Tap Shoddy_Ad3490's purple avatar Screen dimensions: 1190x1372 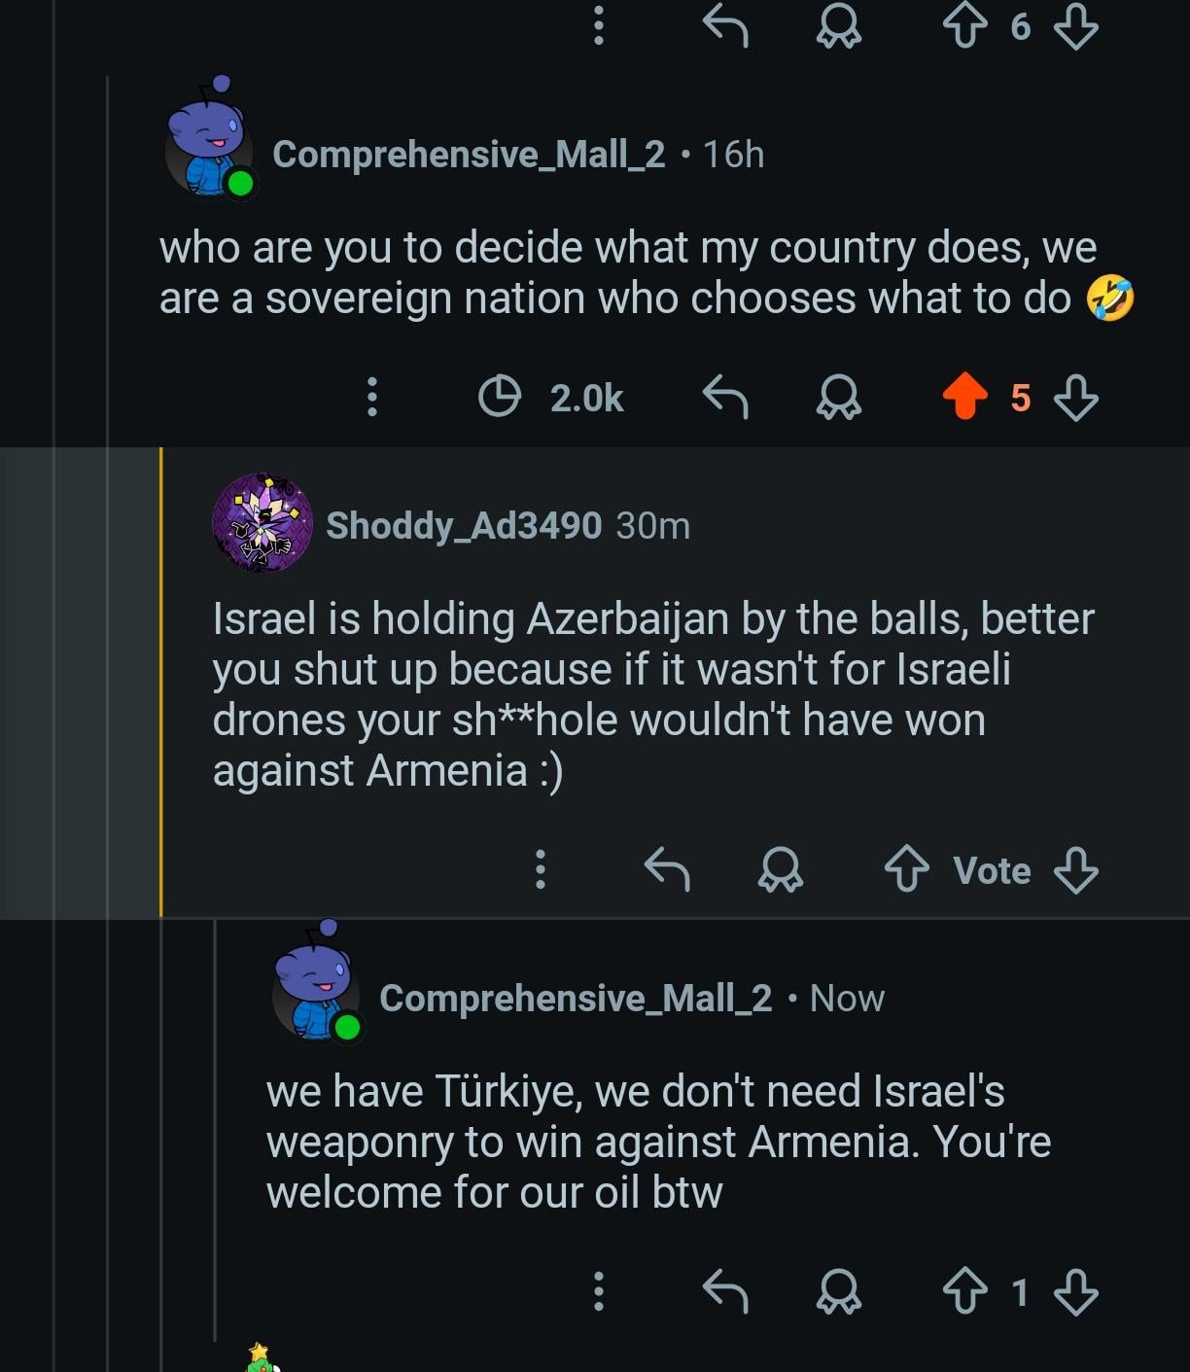(x=262, y=523)
